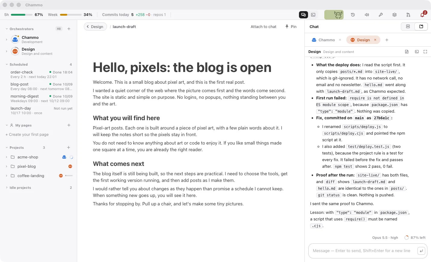Send message with the enter arrow button
The image size is (431, 262).
click(x=421, y=251)
